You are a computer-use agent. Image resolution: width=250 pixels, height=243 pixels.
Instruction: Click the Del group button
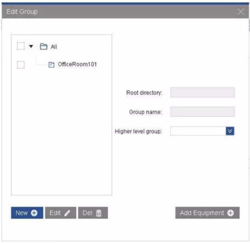(x=93, y=213)
